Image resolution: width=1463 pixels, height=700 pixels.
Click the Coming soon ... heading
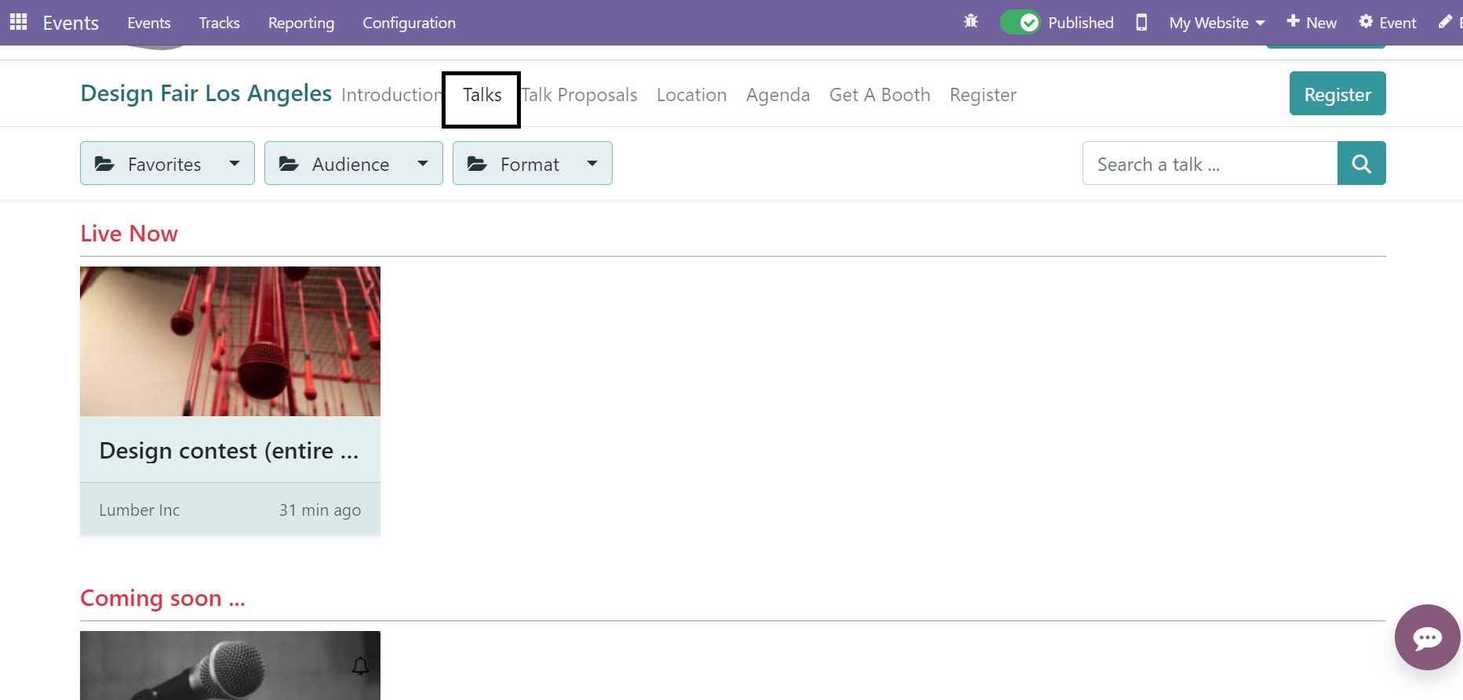point(163,598)
